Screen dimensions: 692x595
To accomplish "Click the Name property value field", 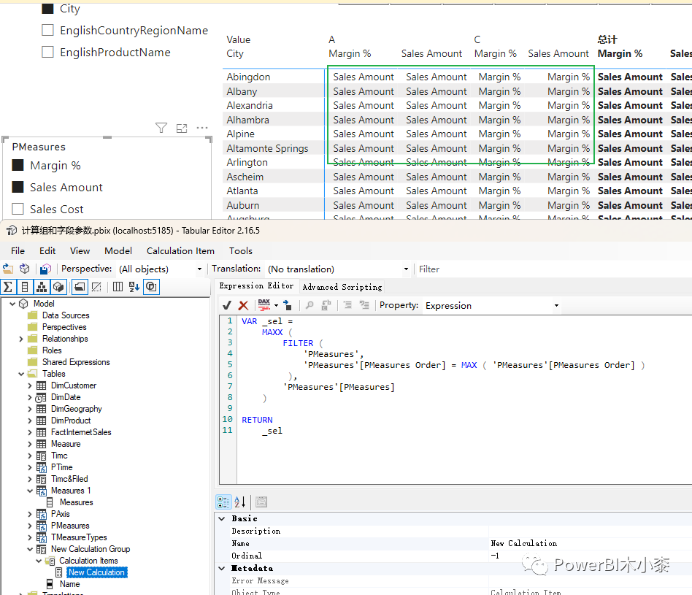I will 590,543.
